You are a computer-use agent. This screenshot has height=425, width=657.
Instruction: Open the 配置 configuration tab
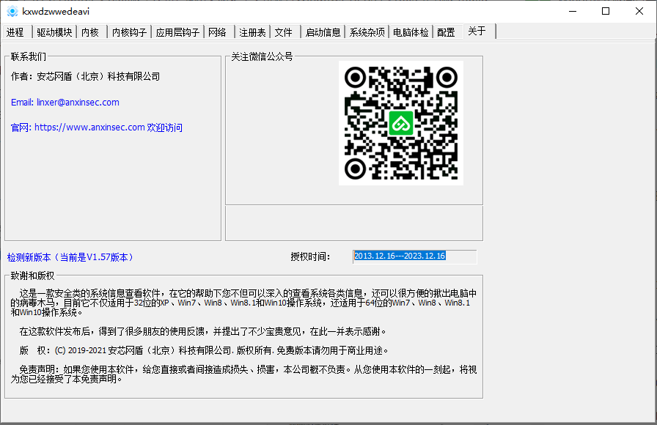tap(446, 32)
